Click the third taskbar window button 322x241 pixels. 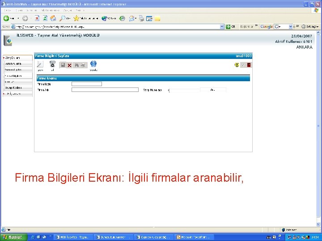tap(153, 237)
